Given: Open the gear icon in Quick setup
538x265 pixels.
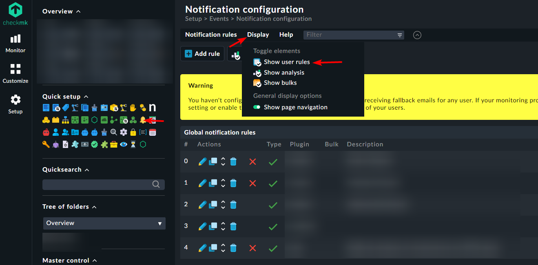Looking at the screenshot, I should click(x=124, y=132).
